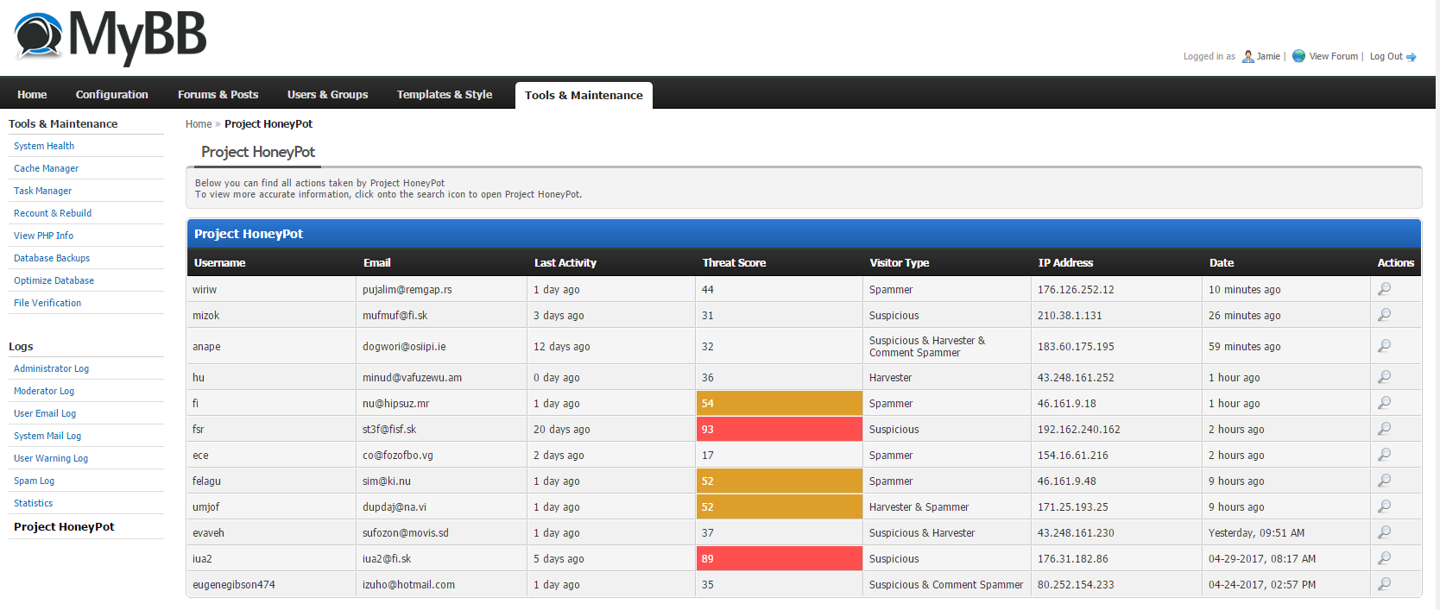Click red threat score 93 cell
This screenshot has height=610, width=1440.
coord(779,429)
